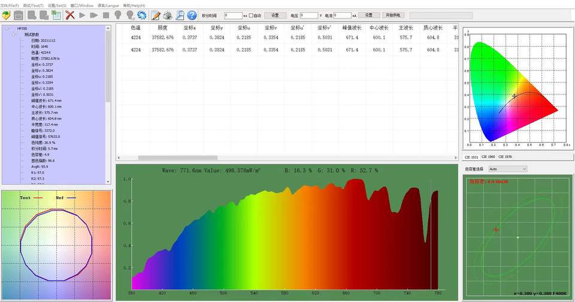Image resolution: width=575 pixels, height=302 pixels.
Task: Click the green spreadsheet export toolbar icon
Action: pos(56,16)
